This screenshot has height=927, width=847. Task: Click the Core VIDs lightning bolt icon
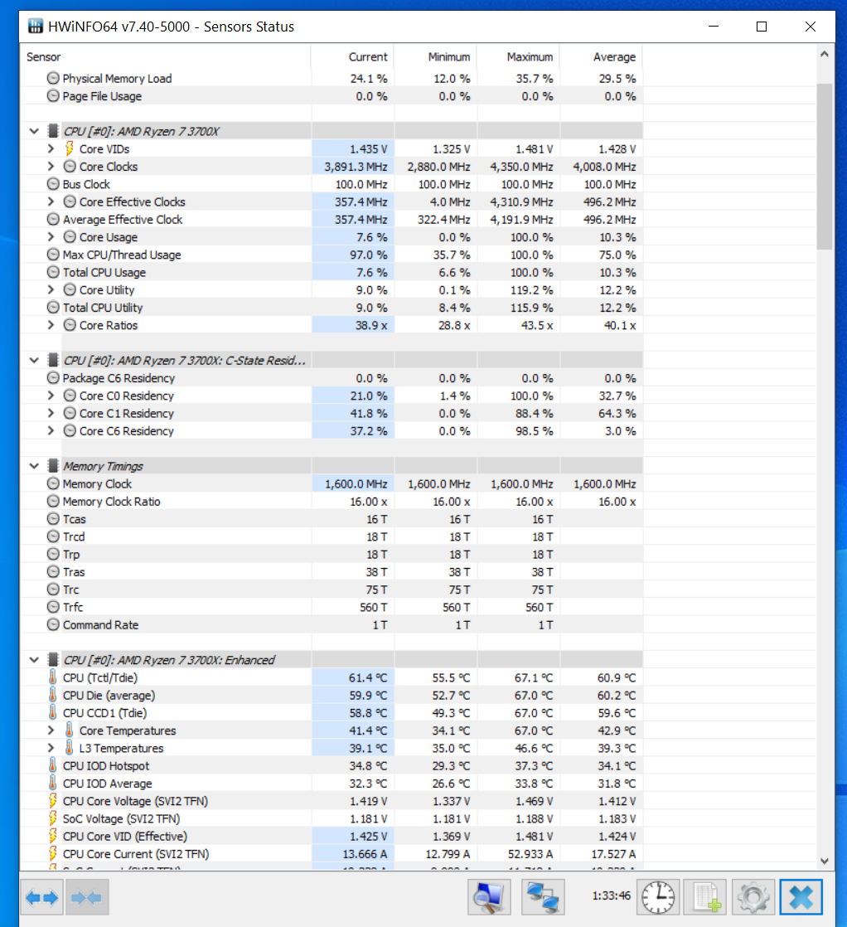(69, 148)
